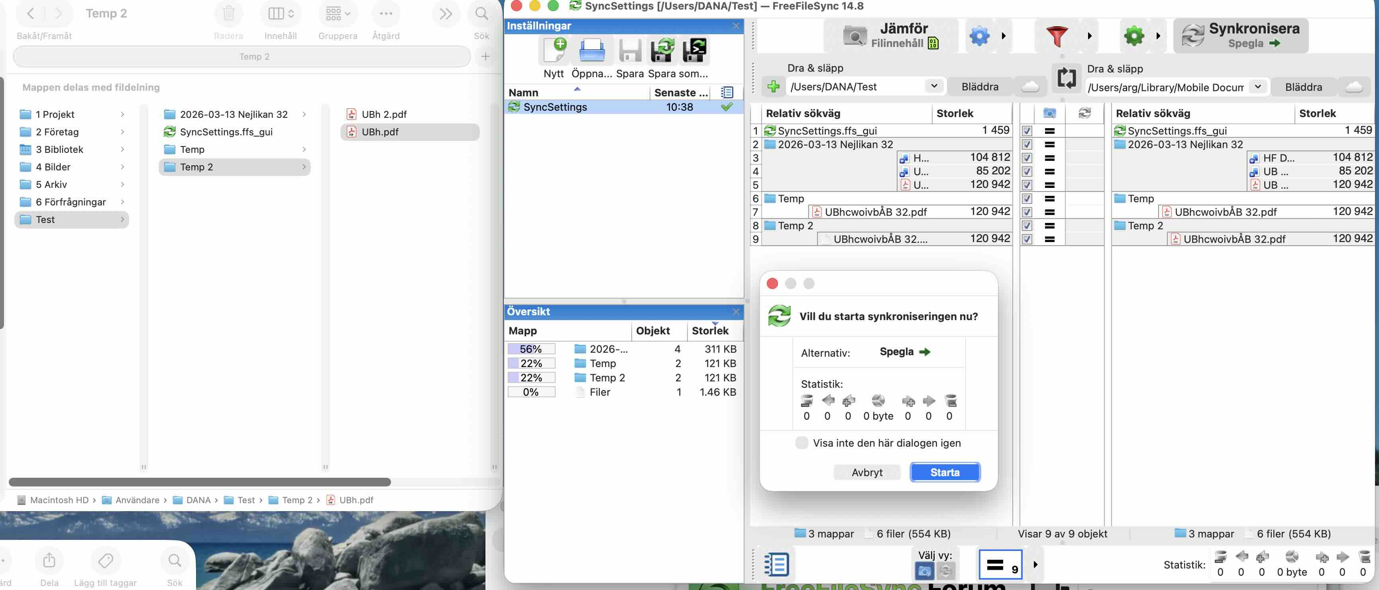Open comparison settings blue gear
The width and height of the screenshot is (1379, 590).
979,36
